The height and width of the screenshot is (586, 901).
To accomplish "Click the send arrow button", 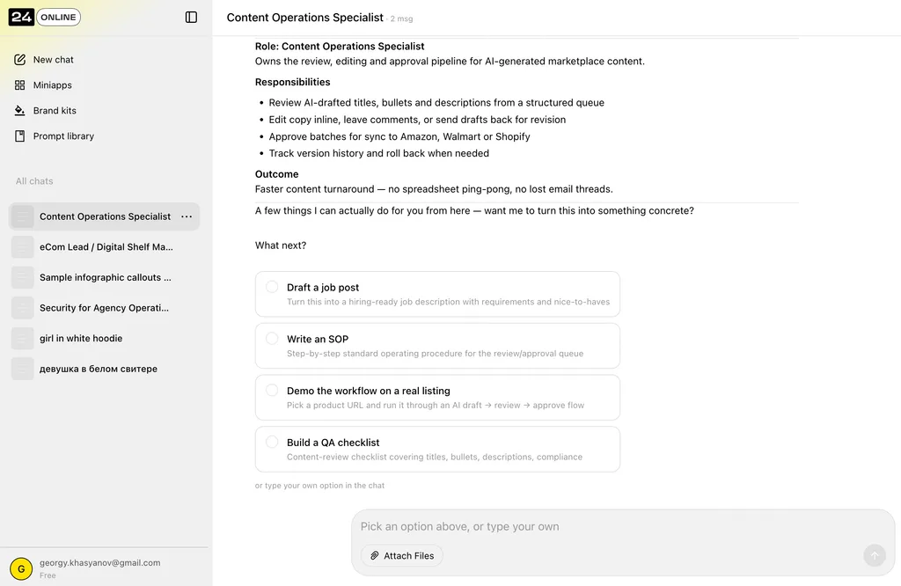I will 874,555.
